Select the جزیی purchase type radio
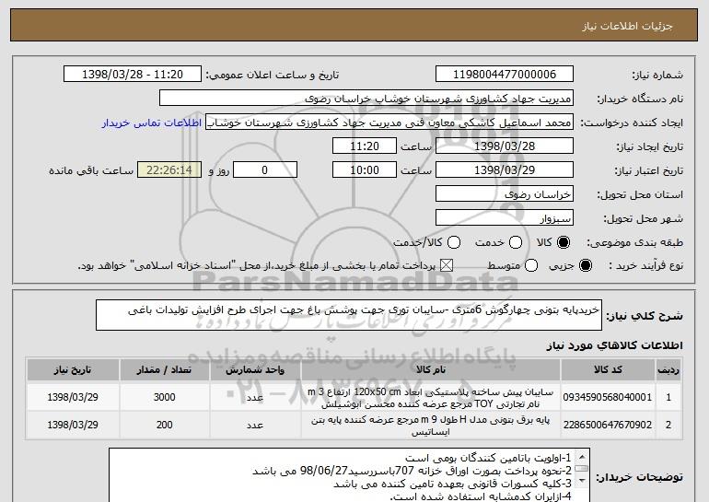Image resolution: width=709 pixels, height=502 pixels. pos(585,265)
